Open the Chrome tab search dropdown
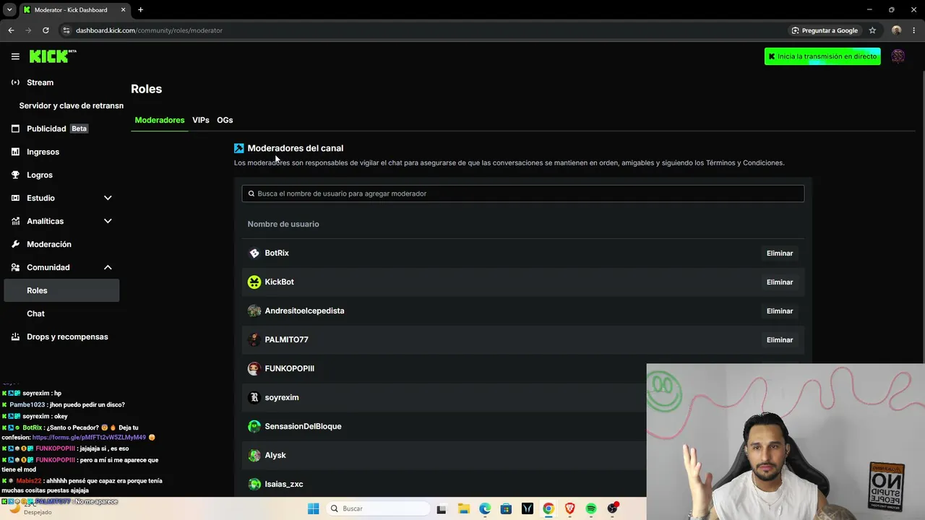 9,9
